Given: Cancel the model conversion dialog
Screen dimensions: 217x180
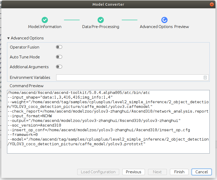Looking at the screenshot, I should [202, 172].
